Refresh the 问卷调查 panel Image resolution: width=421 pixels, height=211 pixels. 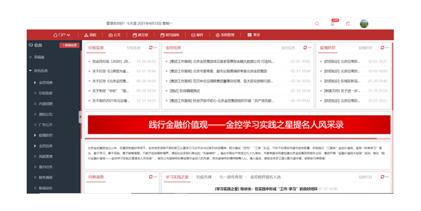pyautogui.click(x=151, y=177)
